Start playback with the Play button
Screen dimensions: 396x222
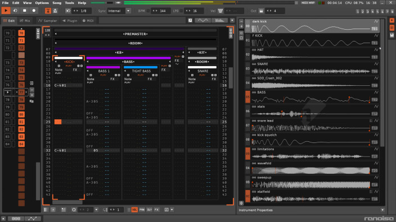pos(6,11)
